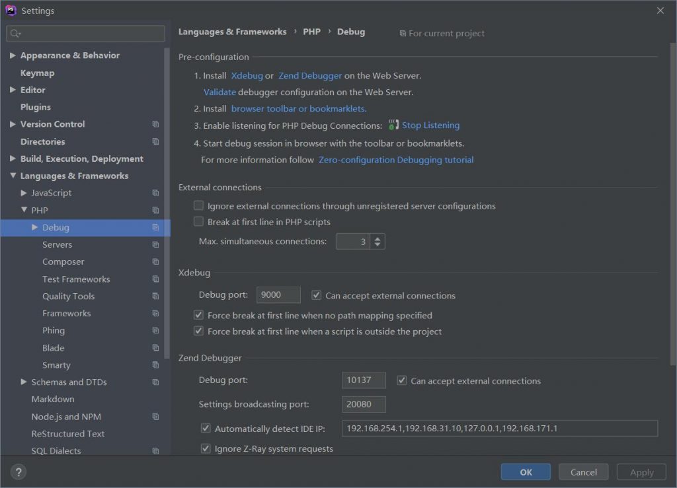The height and width of the screenshot is (488, 677).
Task: Open 'browser toolbar or bookmarklets' link
Action: point(299,109)
